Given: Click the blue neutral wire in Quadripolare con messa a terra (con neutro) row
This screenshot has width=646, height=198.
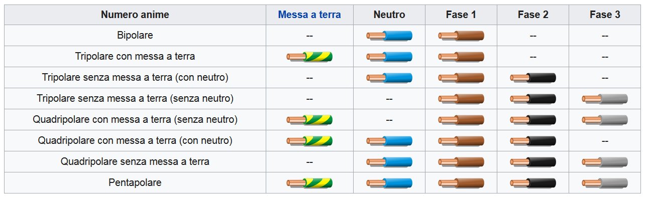Looking at the screenshot, I should pos(389,141).
